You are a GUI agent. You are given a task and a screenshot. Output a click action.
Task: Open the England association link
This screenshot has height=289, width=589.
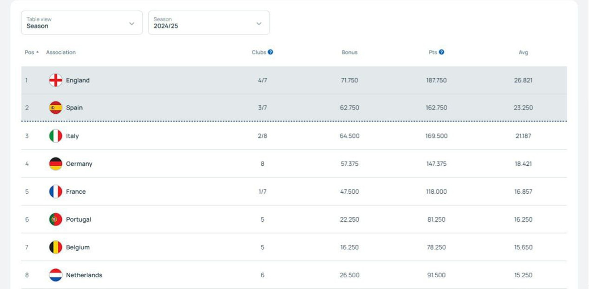pos(78,80)
